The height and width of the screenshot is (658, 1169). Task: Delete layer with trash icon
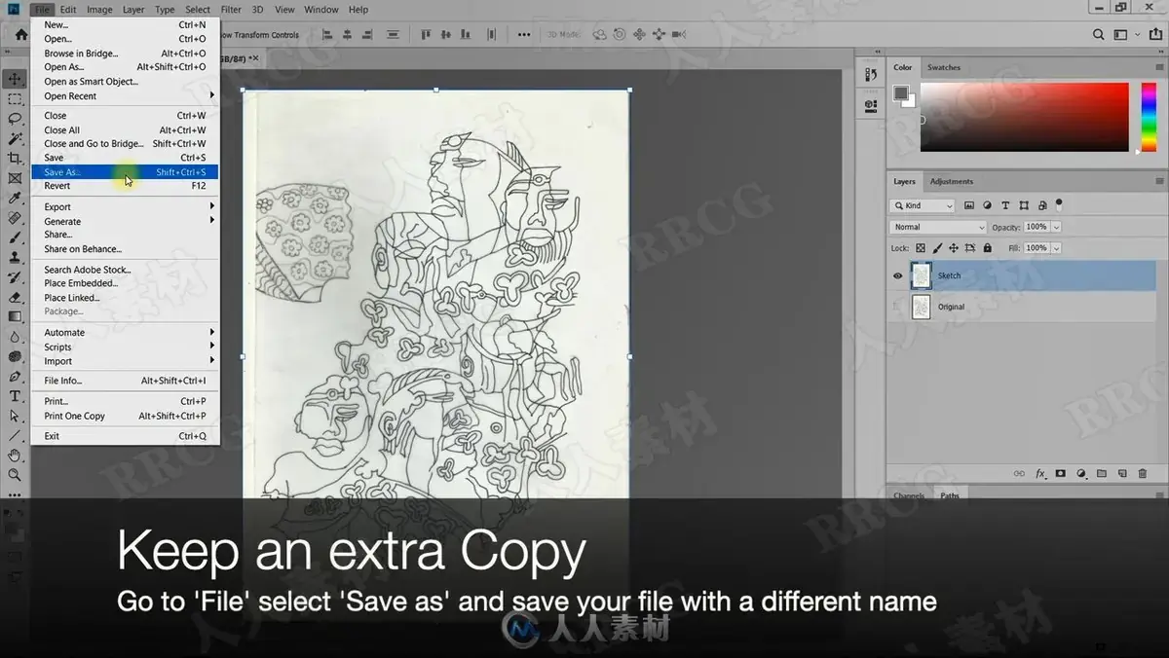(x=1143, y=474)
